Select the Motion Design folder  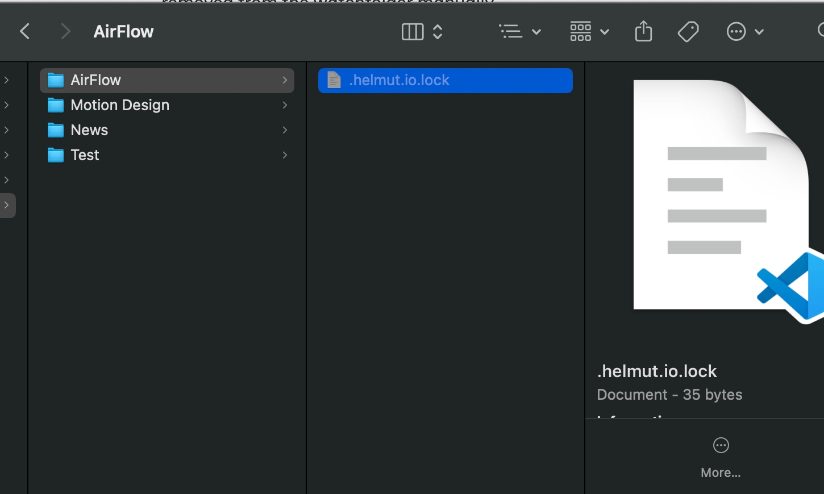pos(119,105)
